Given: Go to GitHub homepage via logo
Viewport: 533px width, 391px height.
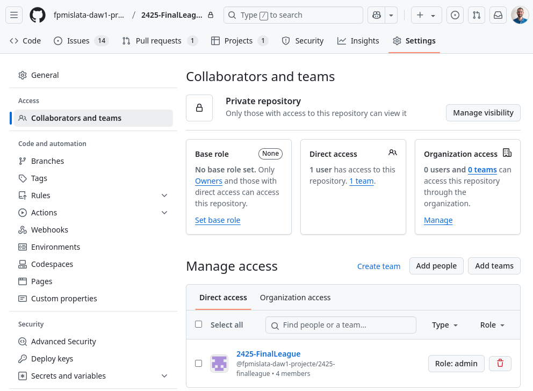Looking at the screenshot, I should [38, 15].
